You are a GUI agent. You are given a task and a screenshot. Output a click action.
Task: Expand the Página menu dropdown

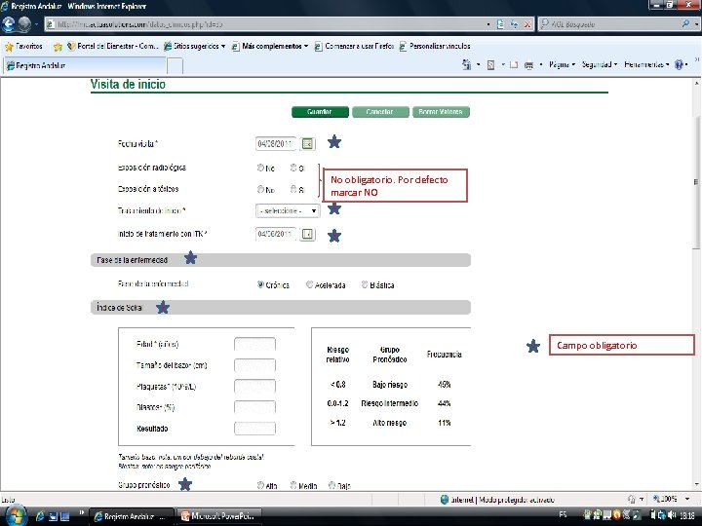click(x=562, y=65)
